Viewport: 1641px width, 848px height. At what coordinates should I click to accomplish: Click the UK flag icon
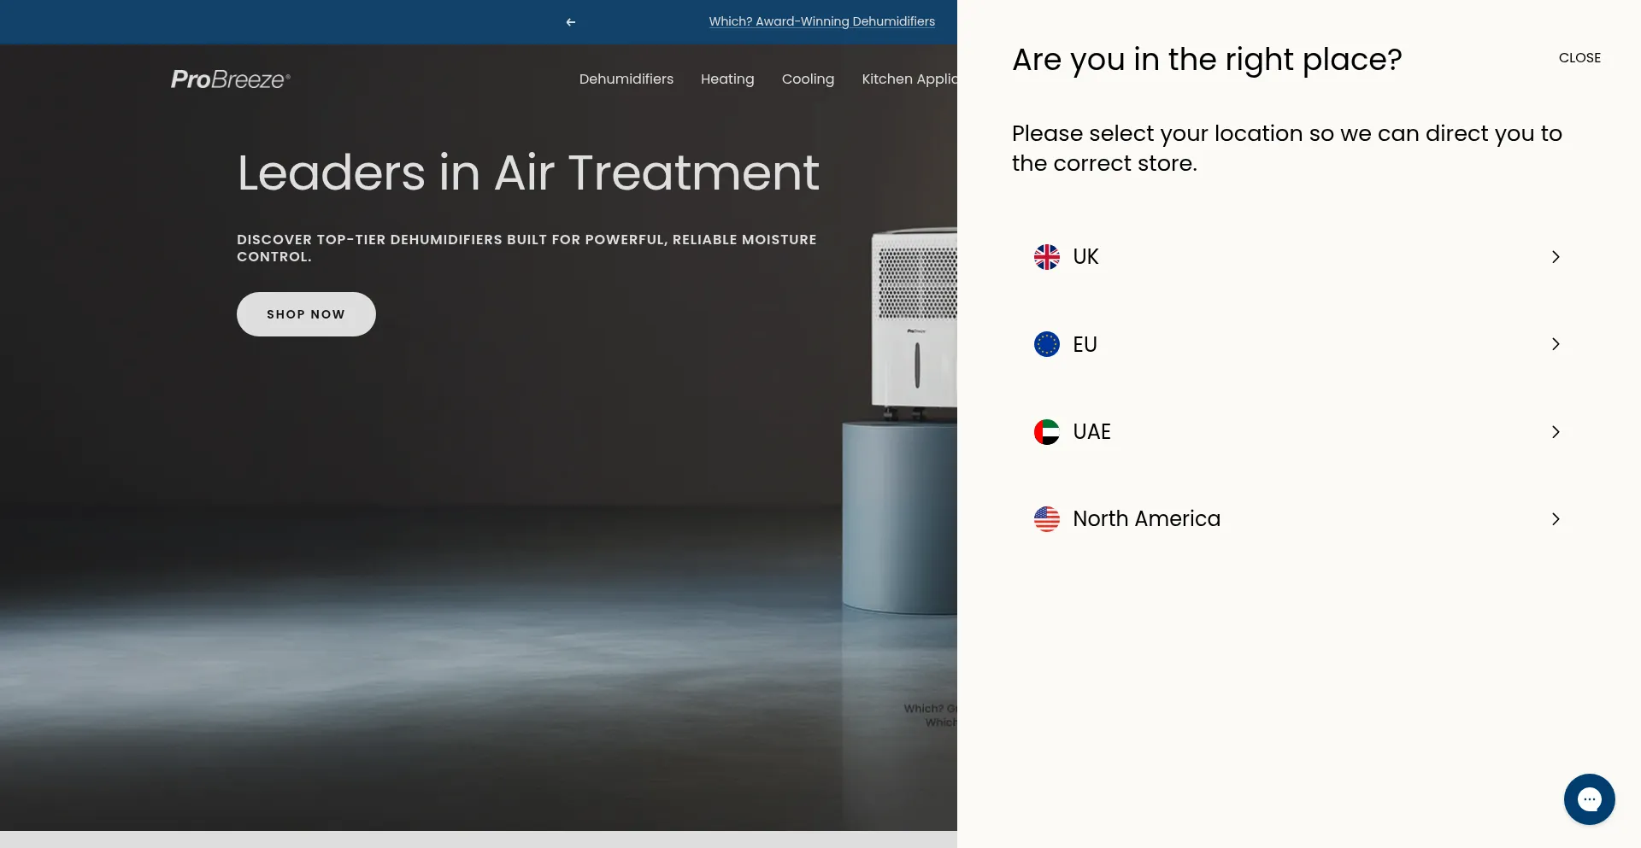pos(1046,257)
